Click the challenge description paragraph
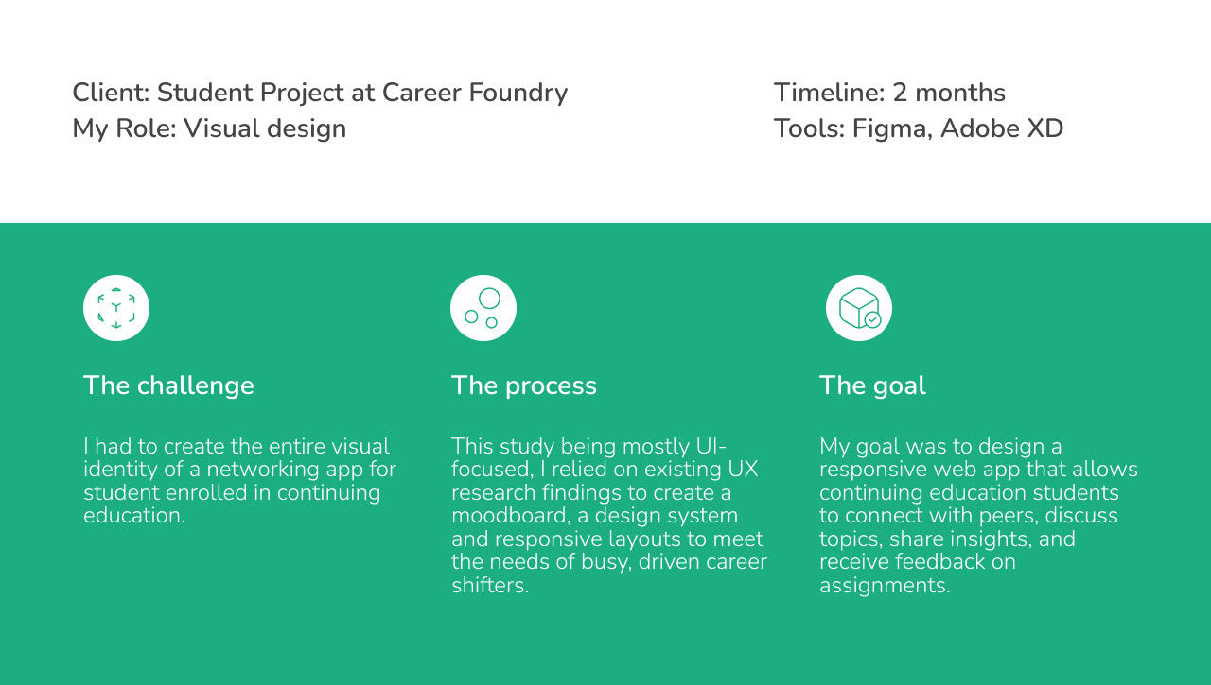The width and height of the screenshot is (1211, 685). (x=239, y=481)
